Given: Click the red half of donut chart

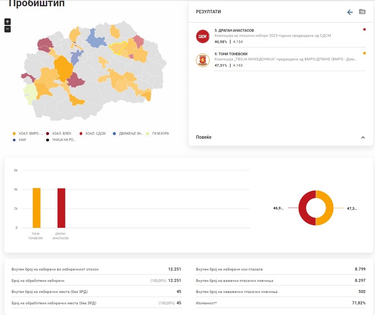Looking at the screenshot, I should pos(302,208).
